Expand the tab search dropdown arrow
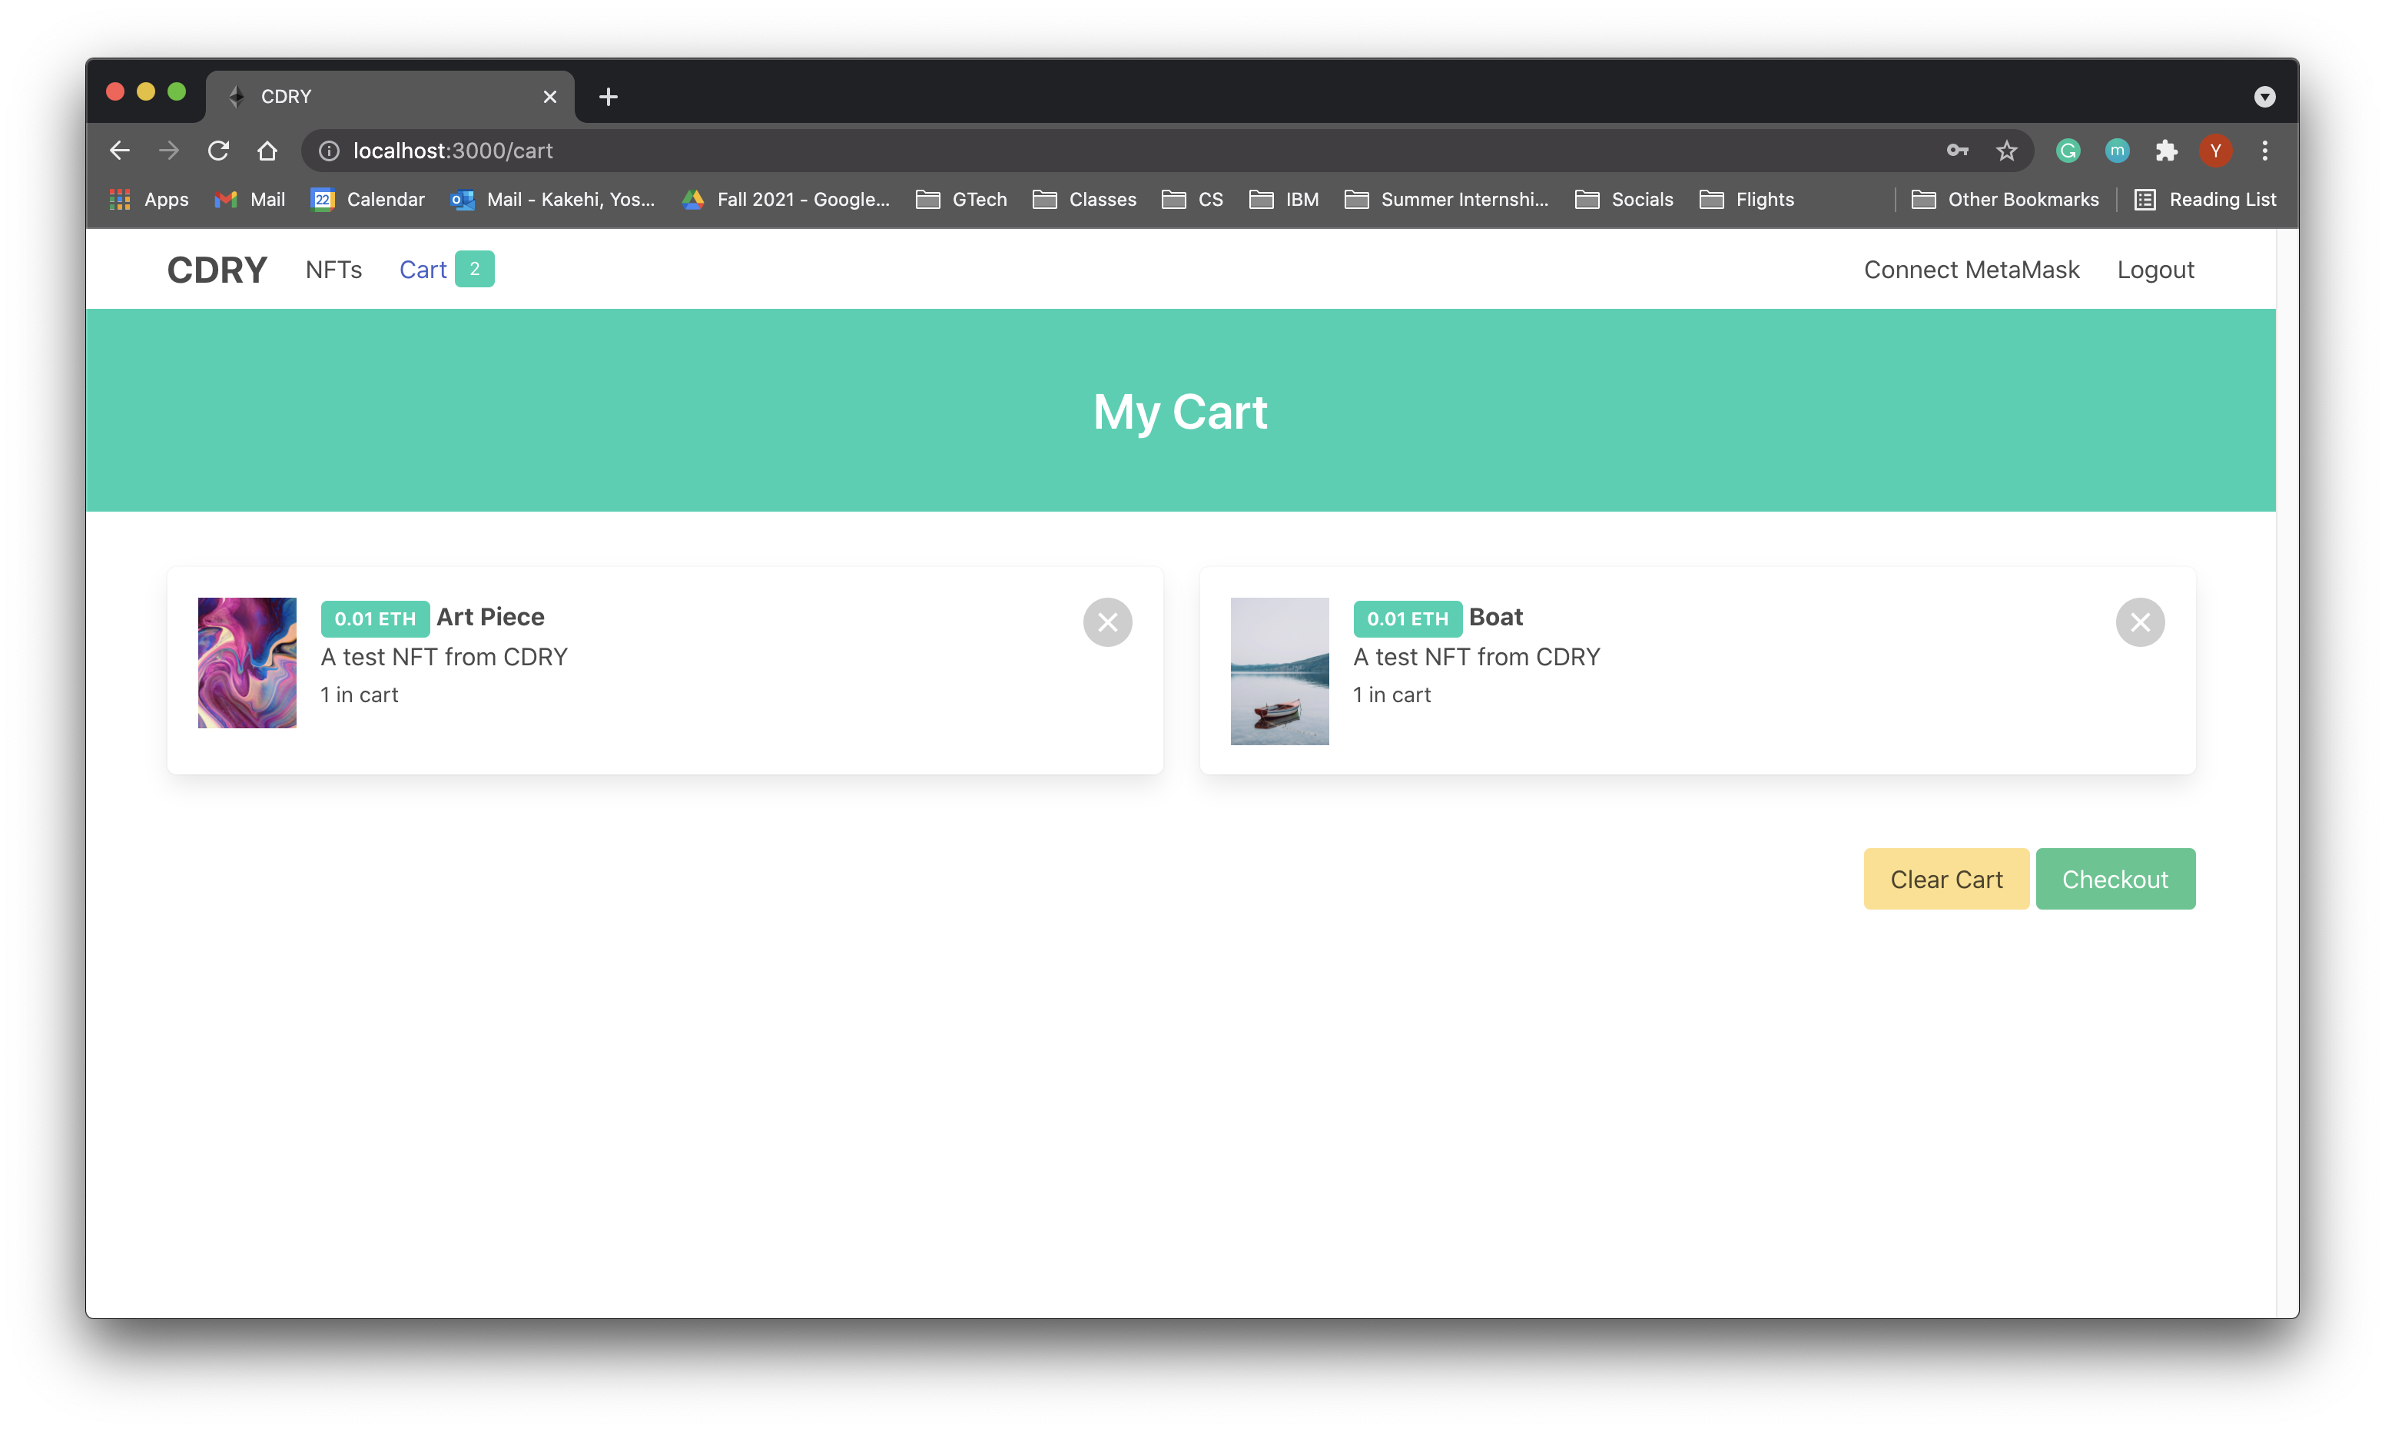Image resolution: width=2385 pixels, height=1432 pixels. (x=2264, y=97)
